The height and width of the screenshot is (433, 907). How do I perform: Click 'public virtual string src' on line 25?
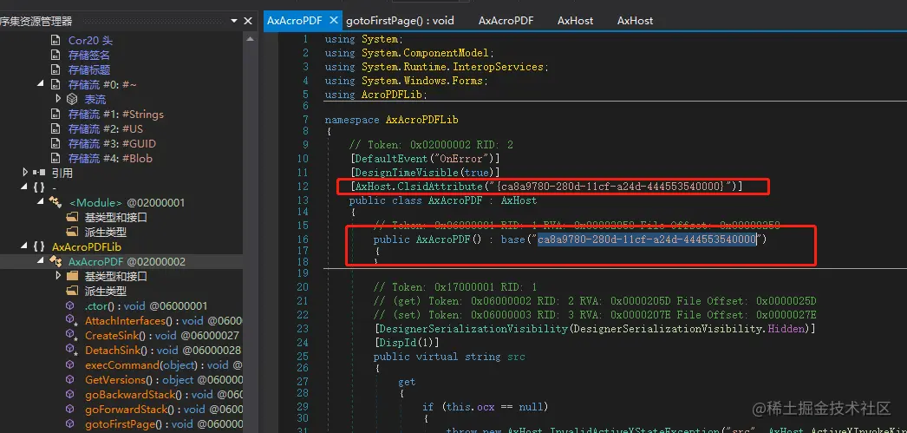pyautogui.click(x=449, y=357)
